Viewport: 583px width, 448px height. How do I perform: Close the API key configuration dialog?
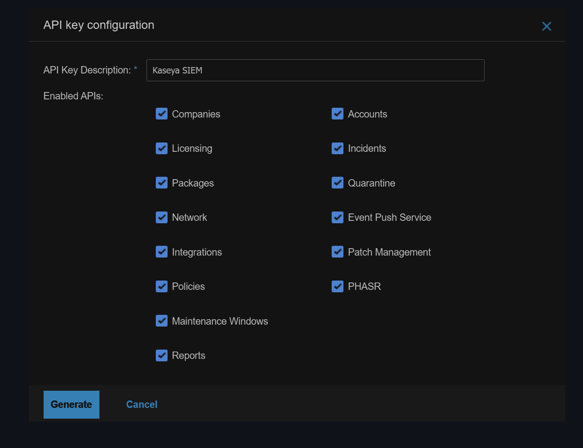coord(546,26)
